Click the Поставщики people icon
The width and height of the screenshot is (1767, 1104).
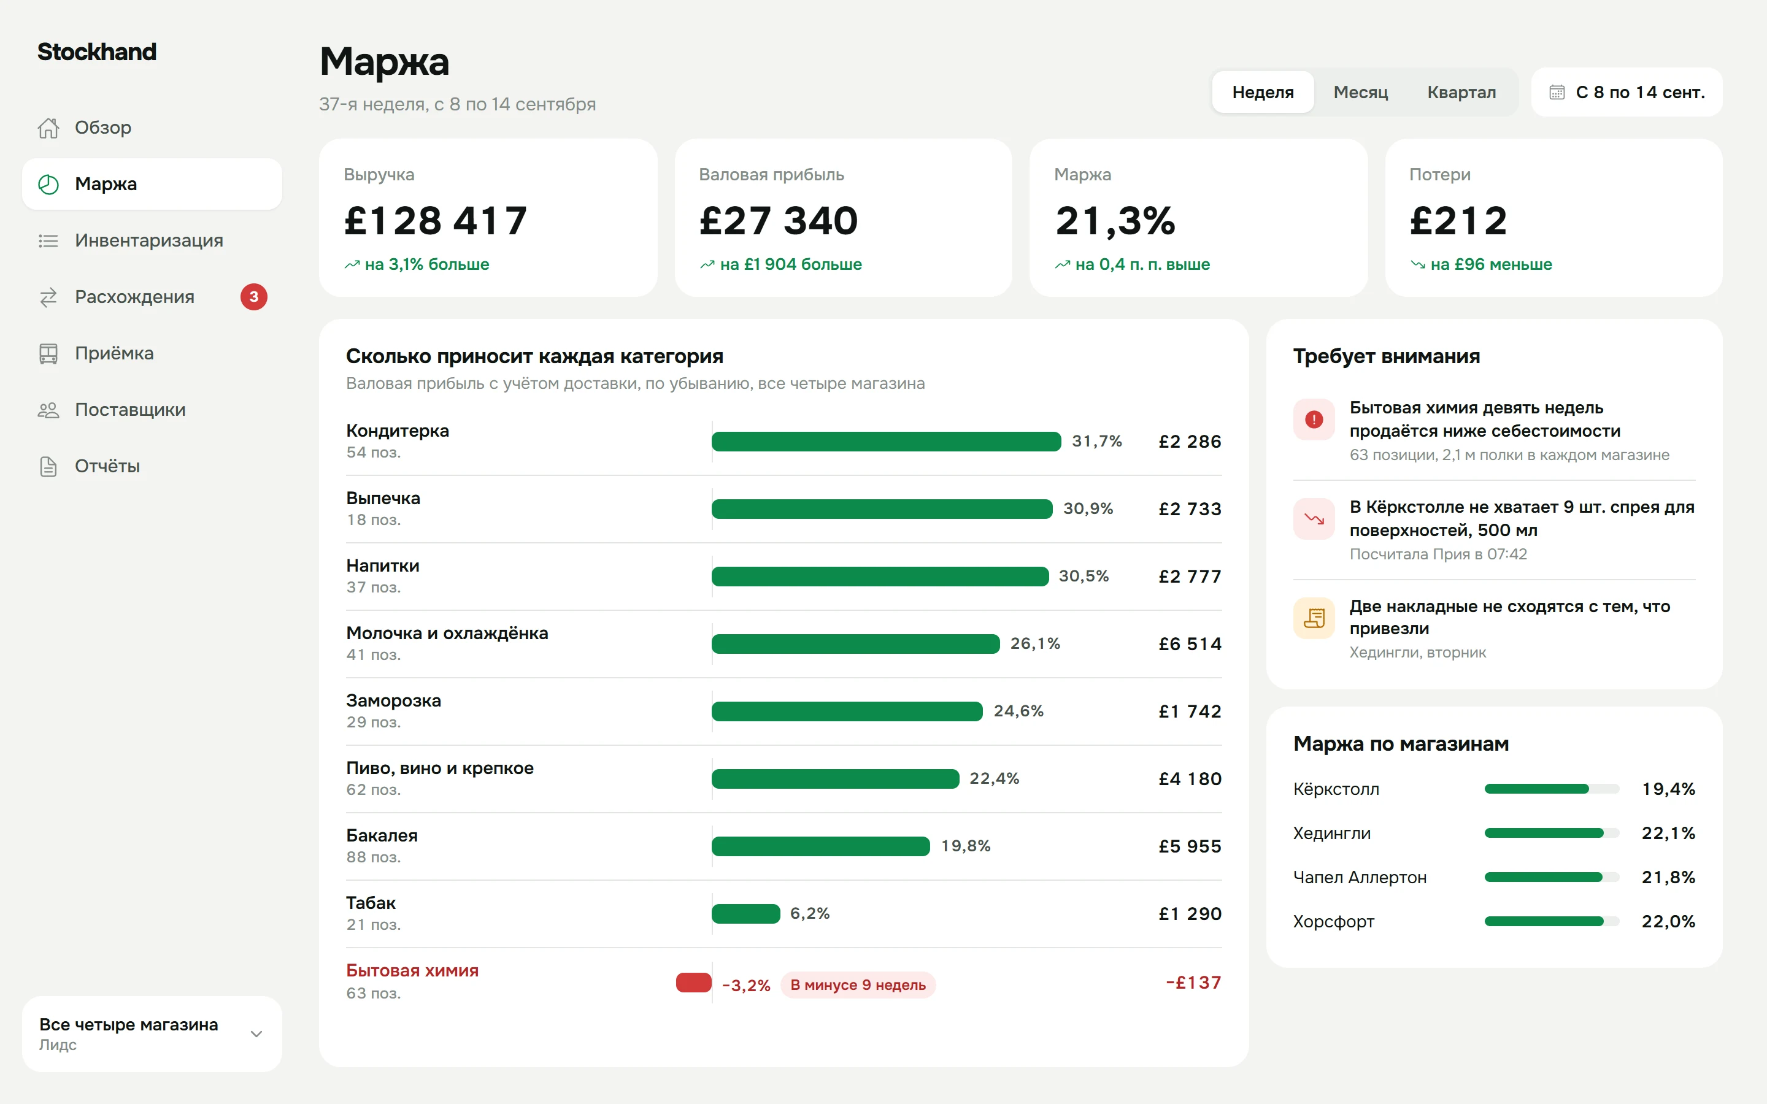pos(48,410)
